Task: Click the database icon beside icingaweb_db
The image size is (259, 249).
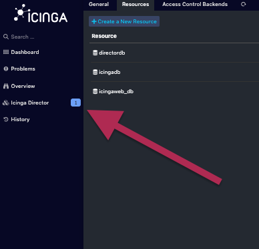Action: pyautogui.click(x=95, y=91)
